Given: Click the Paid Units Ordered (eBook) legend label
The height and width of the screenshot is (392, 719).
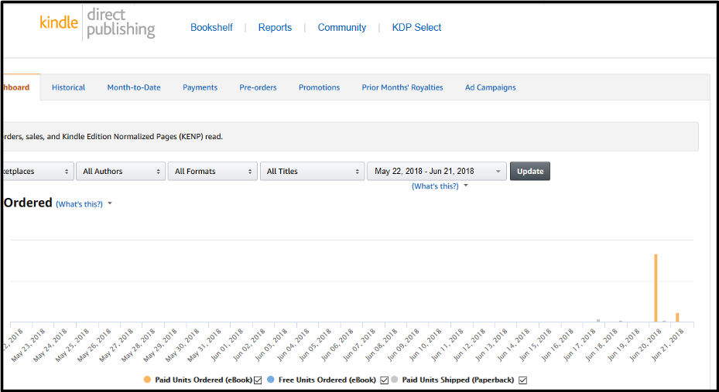Looking at the screenshot, I should (204, 380).
